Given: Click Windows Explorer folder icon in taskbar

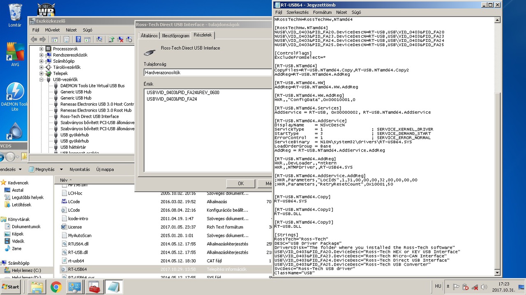Looking at the screenshot, I should click(x=37, y=287).
